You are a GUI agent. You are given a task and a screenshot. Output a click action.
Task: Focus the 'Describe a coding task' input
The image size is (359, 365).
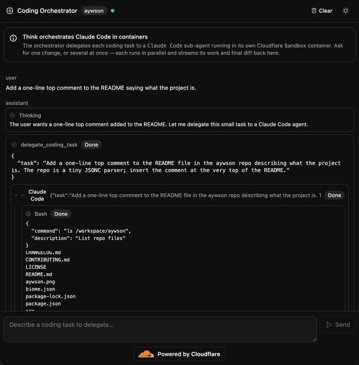pyautogui.click(x=160, y=329)
